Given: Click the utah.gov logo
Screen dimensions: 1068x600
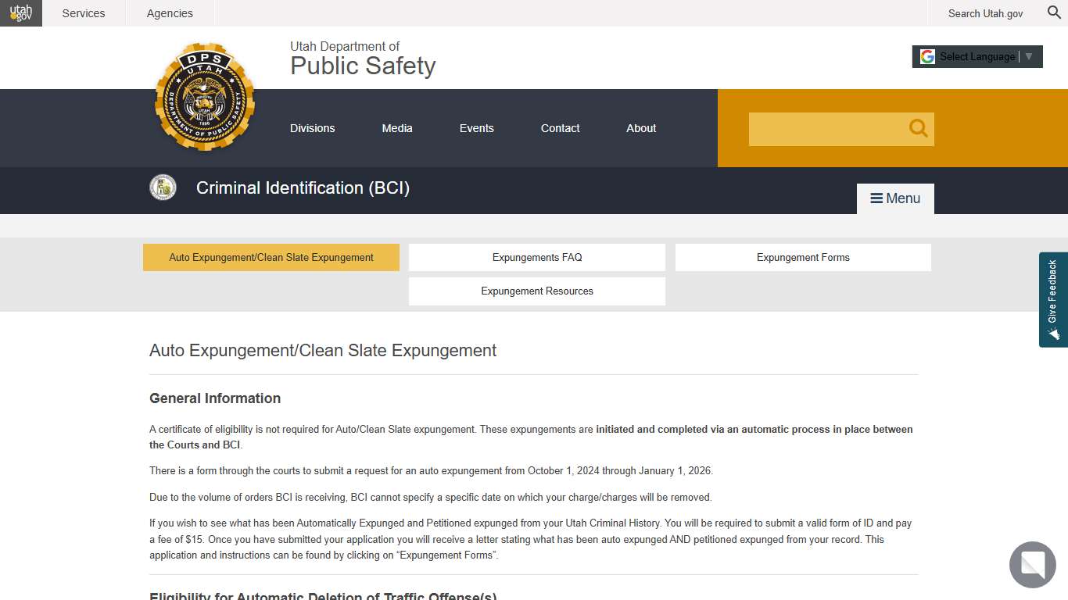Looking at the screenshot, I should [x=20, y=12].
